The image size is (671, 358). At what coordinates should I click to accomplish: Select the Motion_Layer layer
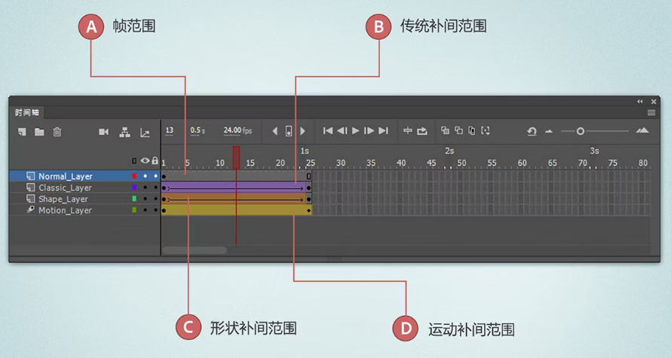point(65,210)
